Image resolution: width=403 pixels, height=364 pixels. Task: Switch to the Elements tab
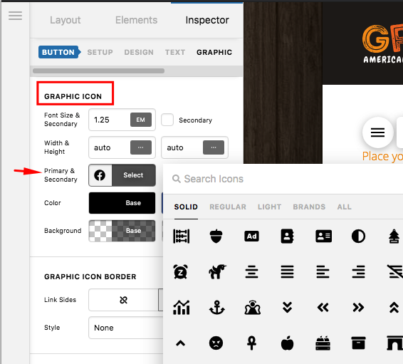(136, 20)
